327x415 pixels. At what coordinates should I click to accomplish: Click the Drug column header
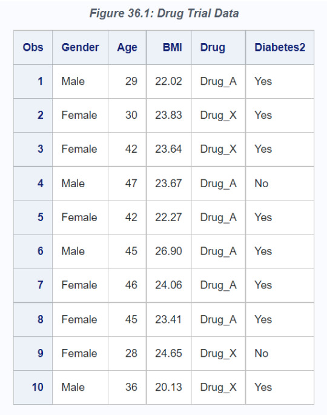pyautogui.click(x=218, y=47)
